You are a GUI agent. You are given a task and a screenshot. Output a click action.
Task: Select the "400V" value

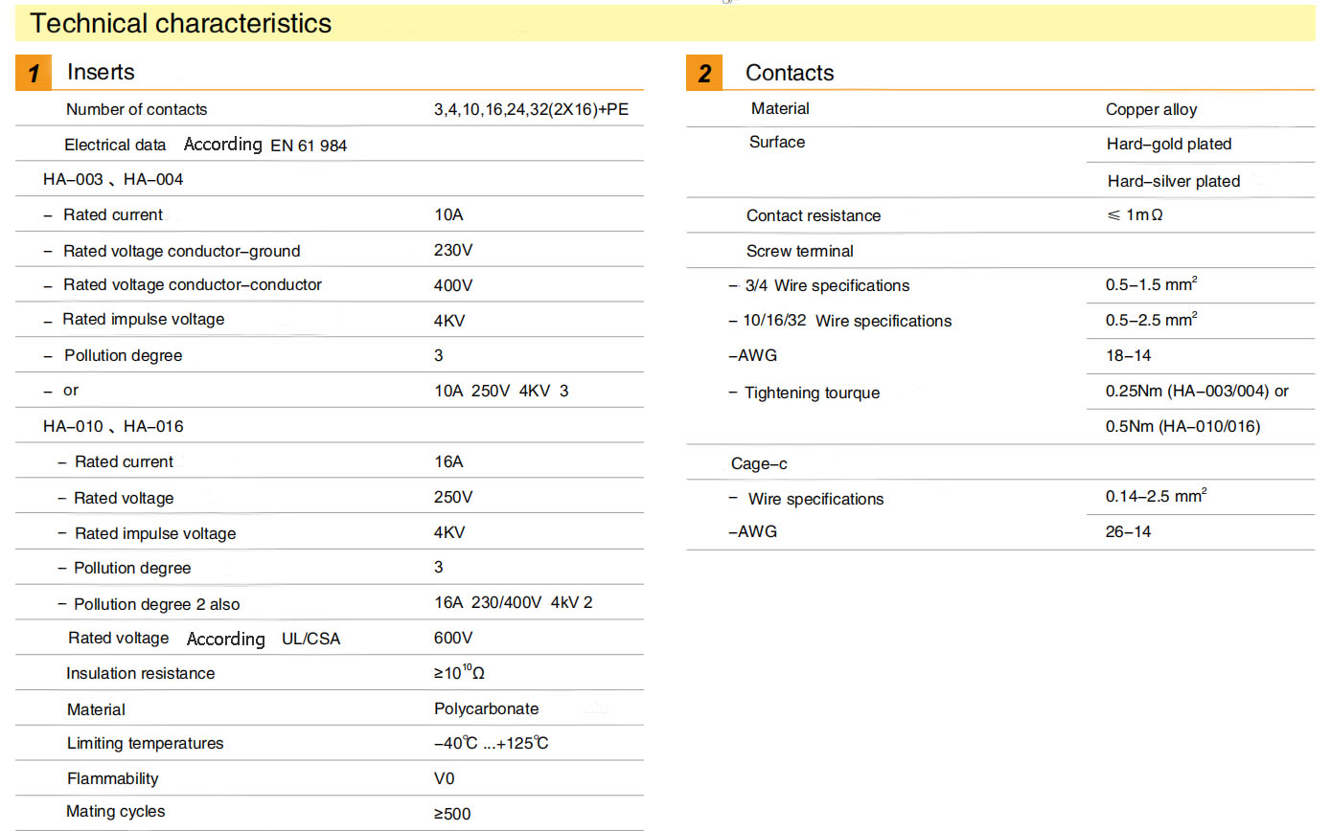pos(453,285)
